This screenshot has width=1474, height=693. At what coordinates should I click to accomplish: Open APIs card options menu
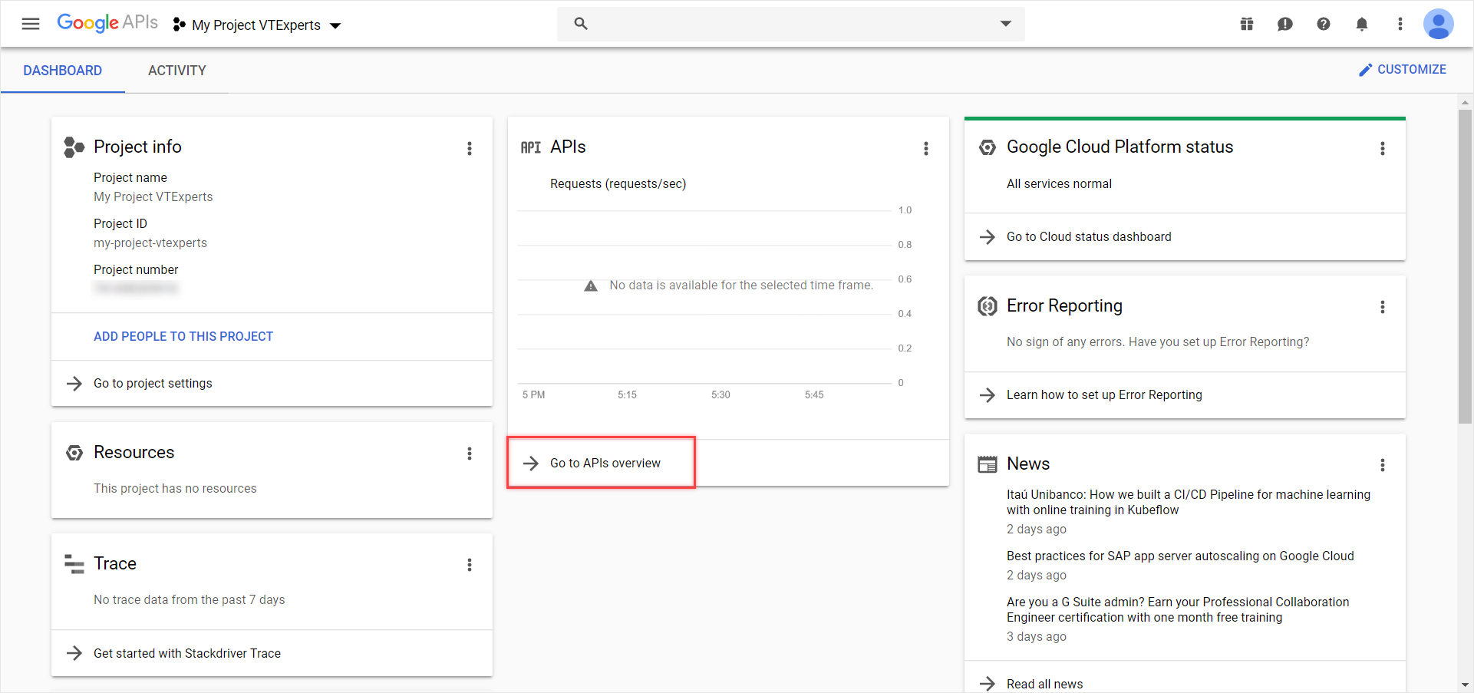coord(926,148)
